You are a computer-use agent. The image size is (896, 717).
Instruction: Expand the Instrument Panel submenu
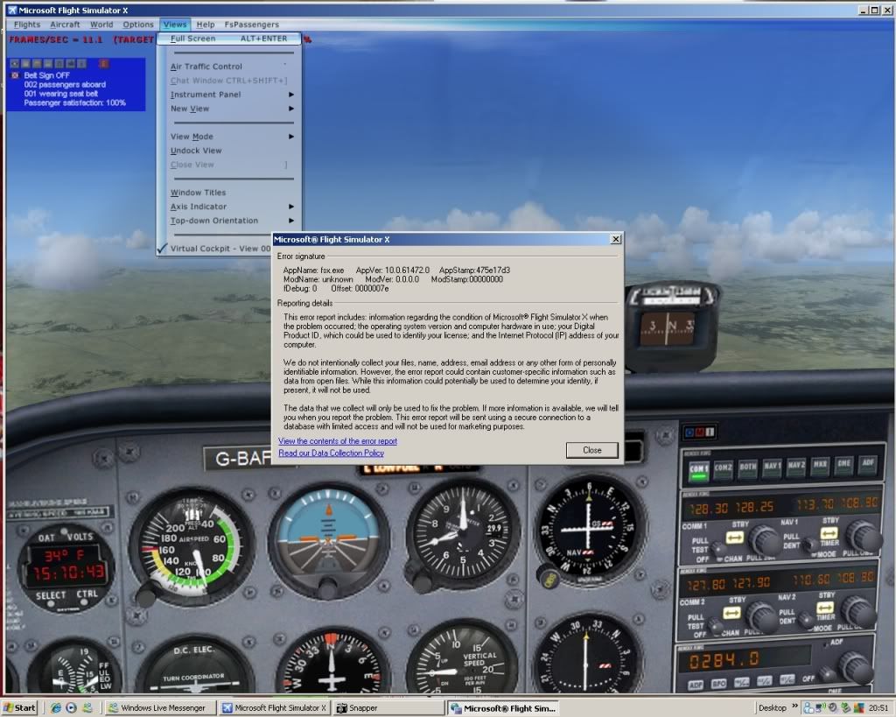(x=231, y=95)
